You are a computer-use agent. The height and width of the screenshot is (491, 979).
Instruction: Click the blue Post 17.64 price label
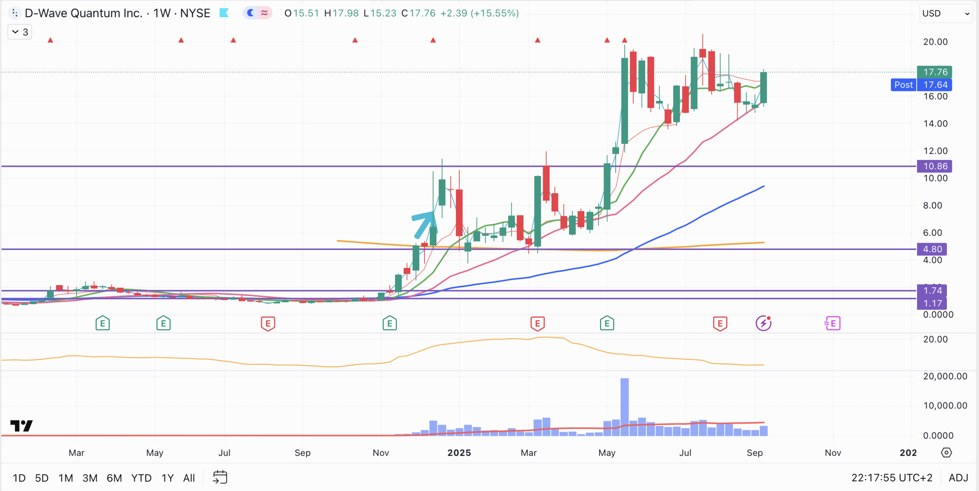click(x=921, y=85)
